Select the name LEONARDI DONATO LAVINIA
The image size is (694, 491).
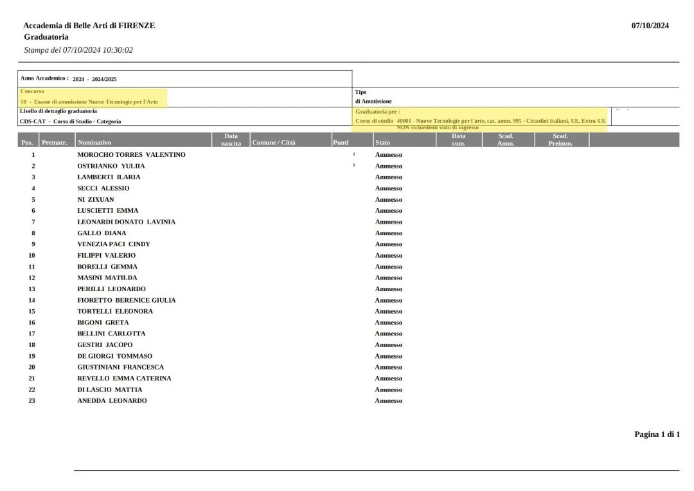[126, 222]
